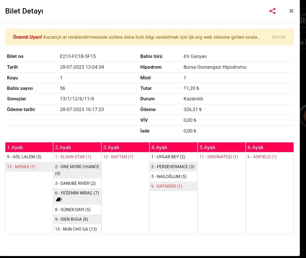Click the Bahis sayısı value 56
The width and height of the screenshot is (306, 258).
(62, 88)
